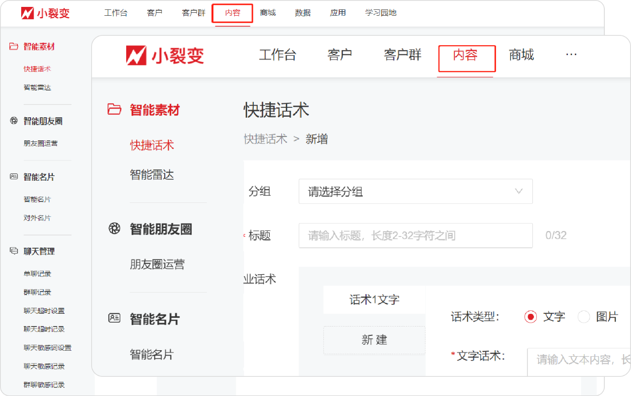Open 聊天敏感词设置 in the sidebar
Image resolution: width=631 pixels, height=396 pixels.
pos(47,348)
